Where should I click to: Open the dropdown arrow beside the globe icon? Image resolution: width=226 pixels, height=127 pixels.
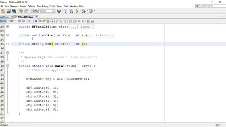[x=62, y=11]
